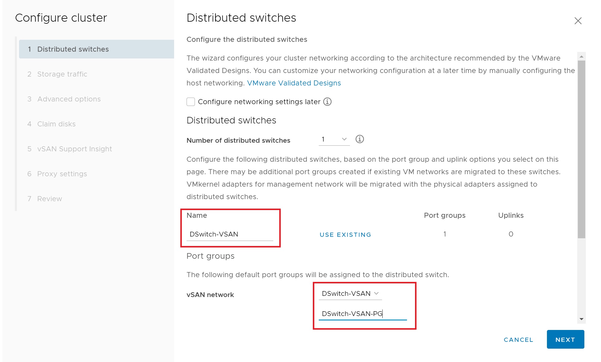Expand vSAN network DSwitch-VSAN dropdown
The image size is (601, 362).
[x=350, y=293]
